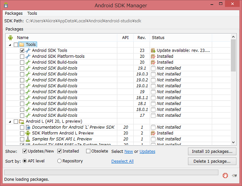Viewport: 242px width, 186px height.
Task: Click the Android SDK Platform-tools wrench icon
Action: (28, 56)
